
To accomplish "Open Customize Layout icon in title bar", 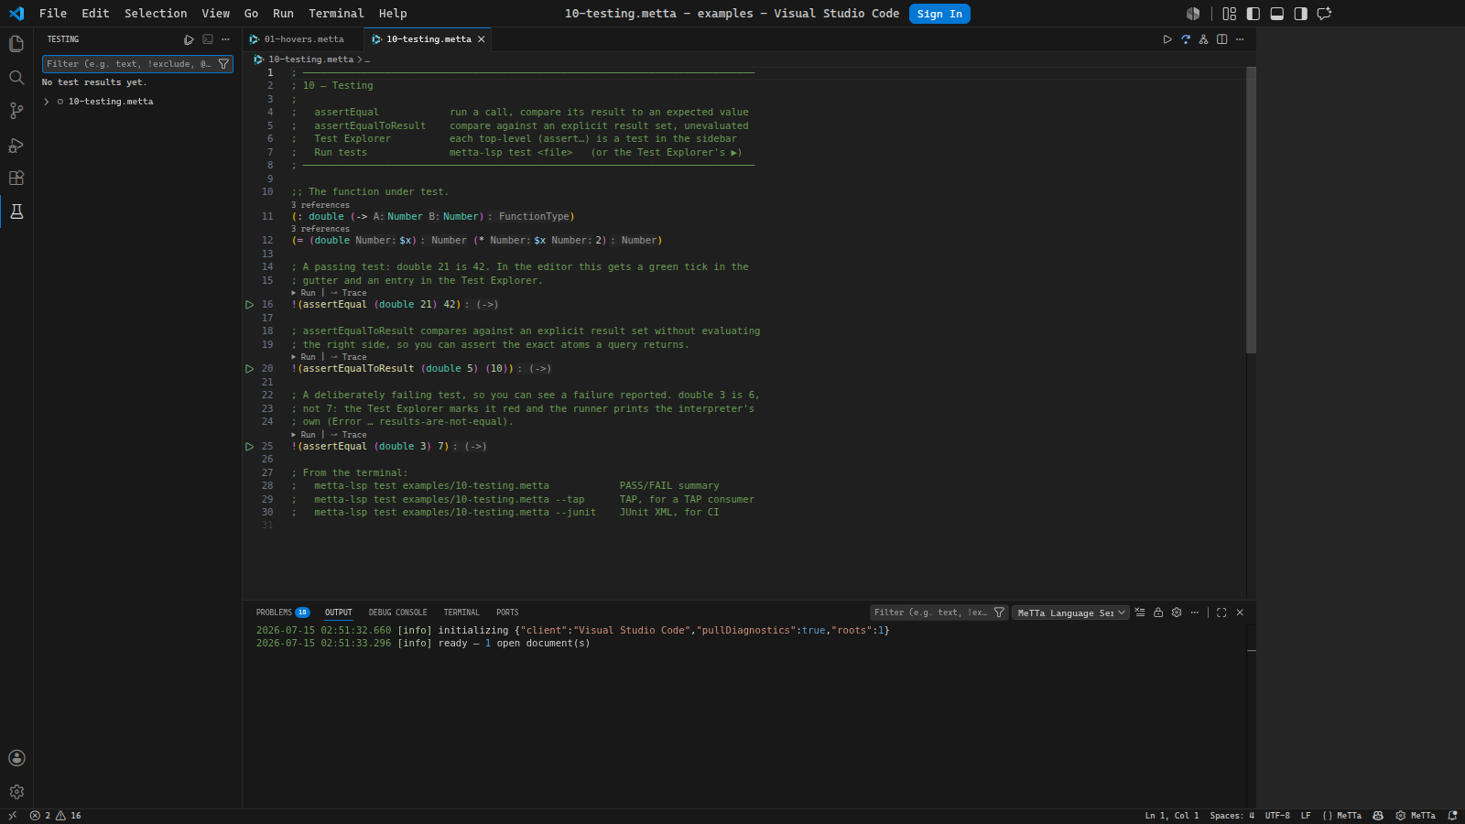I will pos(1230,14).
